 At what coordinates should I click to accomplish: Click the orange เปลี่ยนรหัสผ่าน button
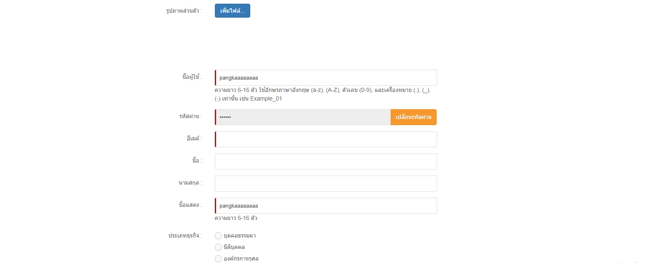[414, 117]
